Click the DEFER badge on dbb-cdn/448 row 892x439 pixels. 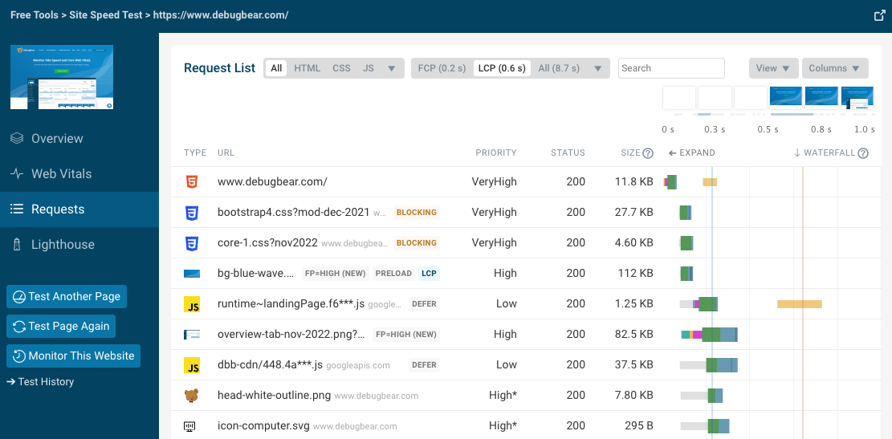(x=424, y=365)
